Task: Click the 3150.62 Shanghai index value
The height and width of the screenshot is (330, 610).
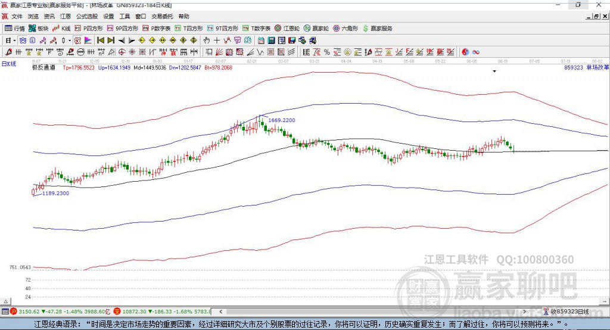Action: click(x=29, y=312)
